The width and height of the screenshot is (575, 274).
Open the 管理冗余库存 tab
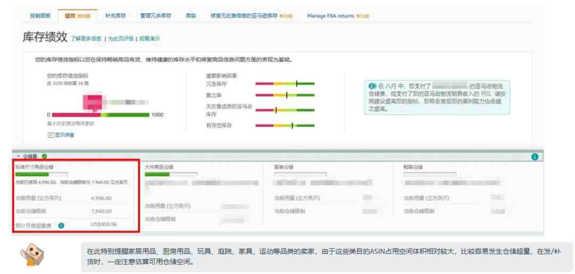(156, 16)
